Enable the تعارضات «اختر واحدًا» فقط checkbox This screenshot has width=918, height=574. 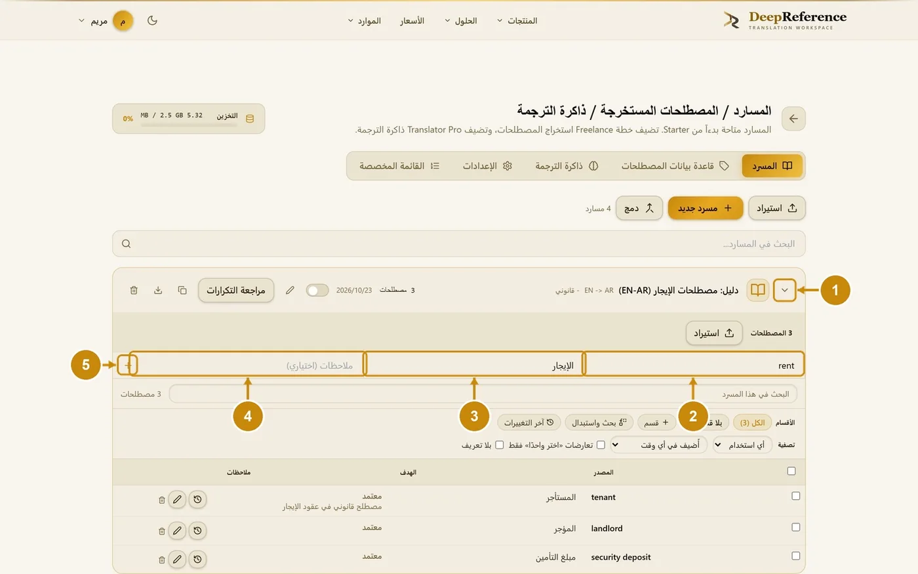pyautogui.click(x=601, y=445)
